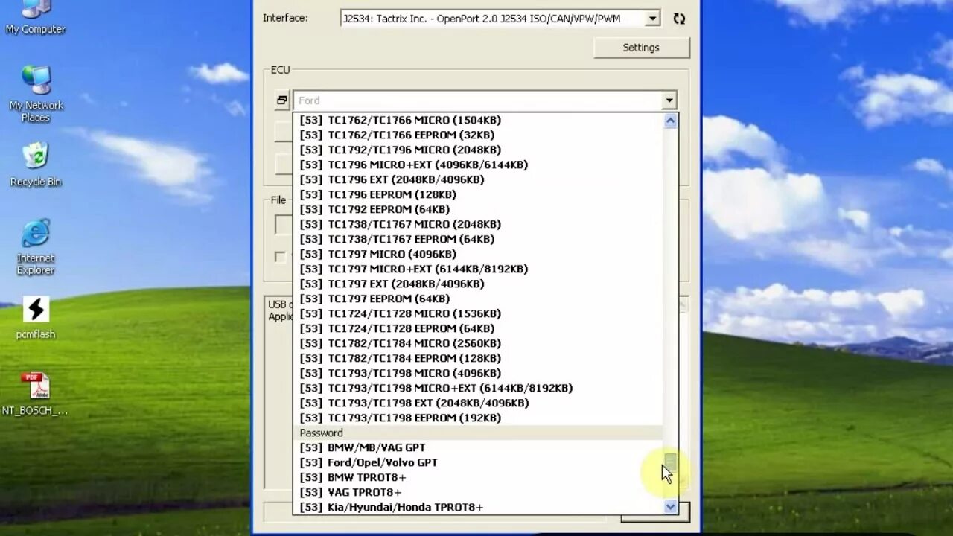Click the small icon left of the Ford ECU box
This screenshot has height=536, width=953.
[281, 100]
